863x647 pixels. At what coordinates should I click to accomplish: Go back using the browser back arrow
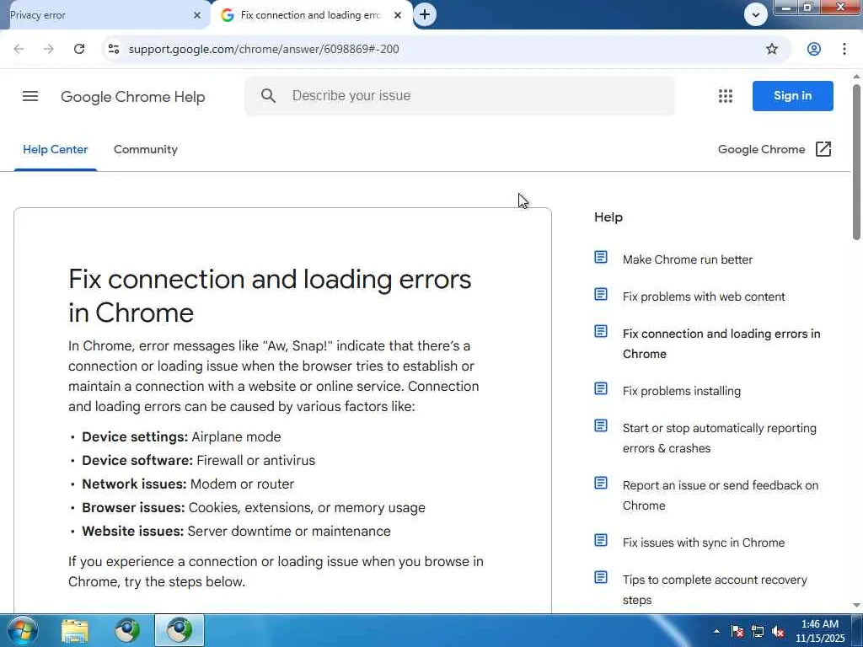point(19,49)
